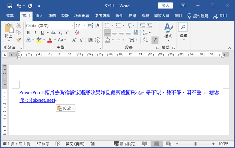Open 樣式 styles gallery button
The width and height of the screenshot is (235, 148).
click(168, 32)
